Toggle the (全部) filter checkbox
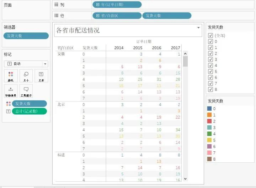The width and height of the screenshot is (256, 188). click(210, 36)
